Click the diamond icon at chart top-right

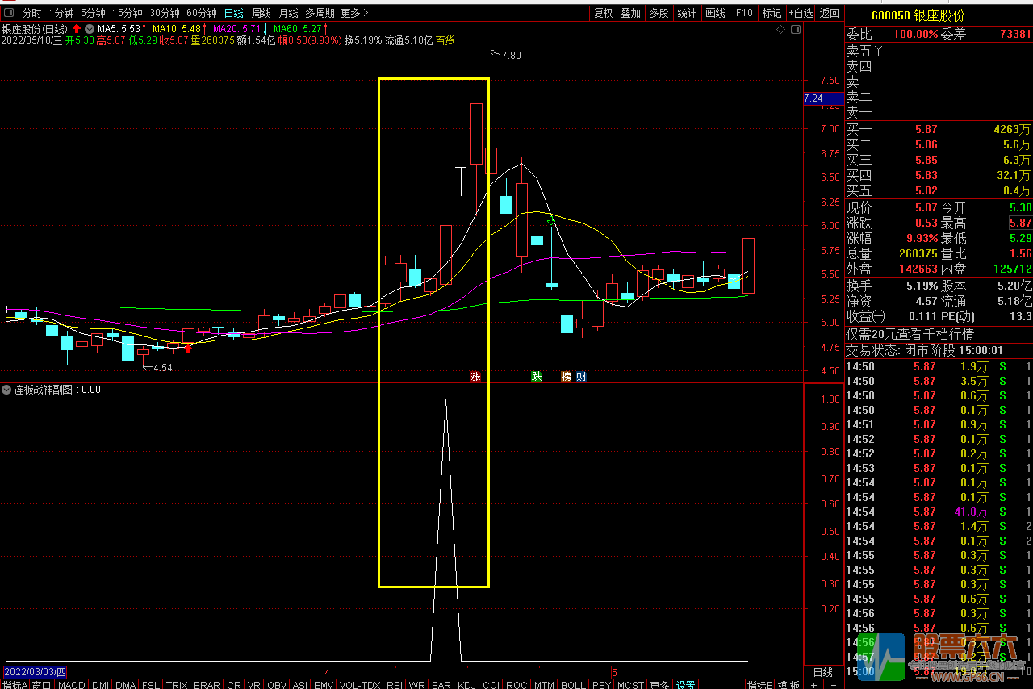coord(781,30)
